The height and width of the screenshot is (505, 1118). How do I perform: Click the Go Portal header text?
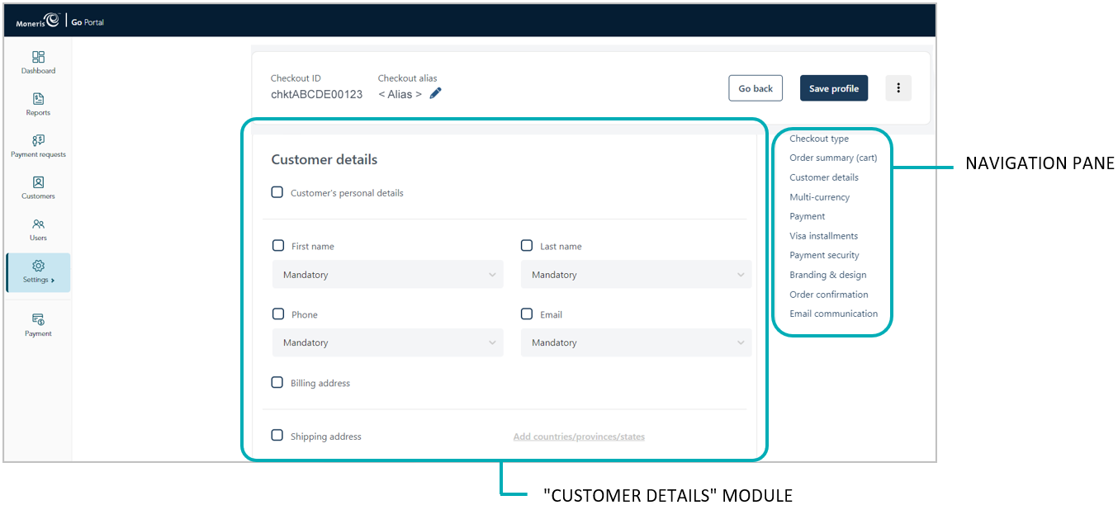pyautogui.click(x=88, y=22)
